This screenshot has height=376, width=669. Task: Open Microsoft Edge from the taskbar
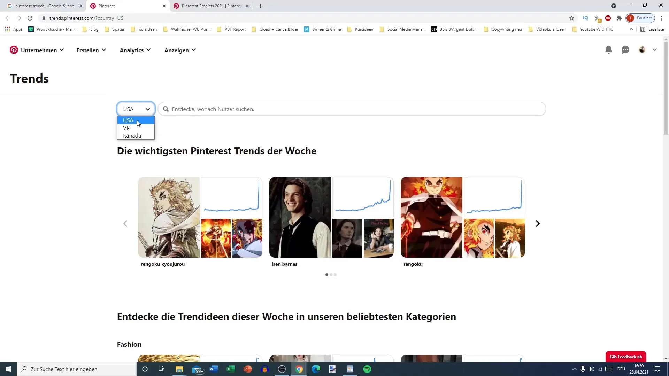[316, 369]
